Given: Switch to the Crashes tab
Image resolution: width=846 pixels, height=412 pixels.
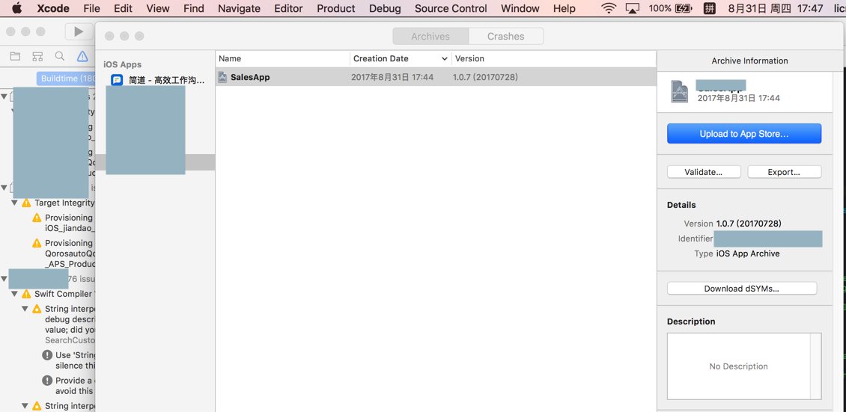Looking at the screenshot, I should pos(505,36).
